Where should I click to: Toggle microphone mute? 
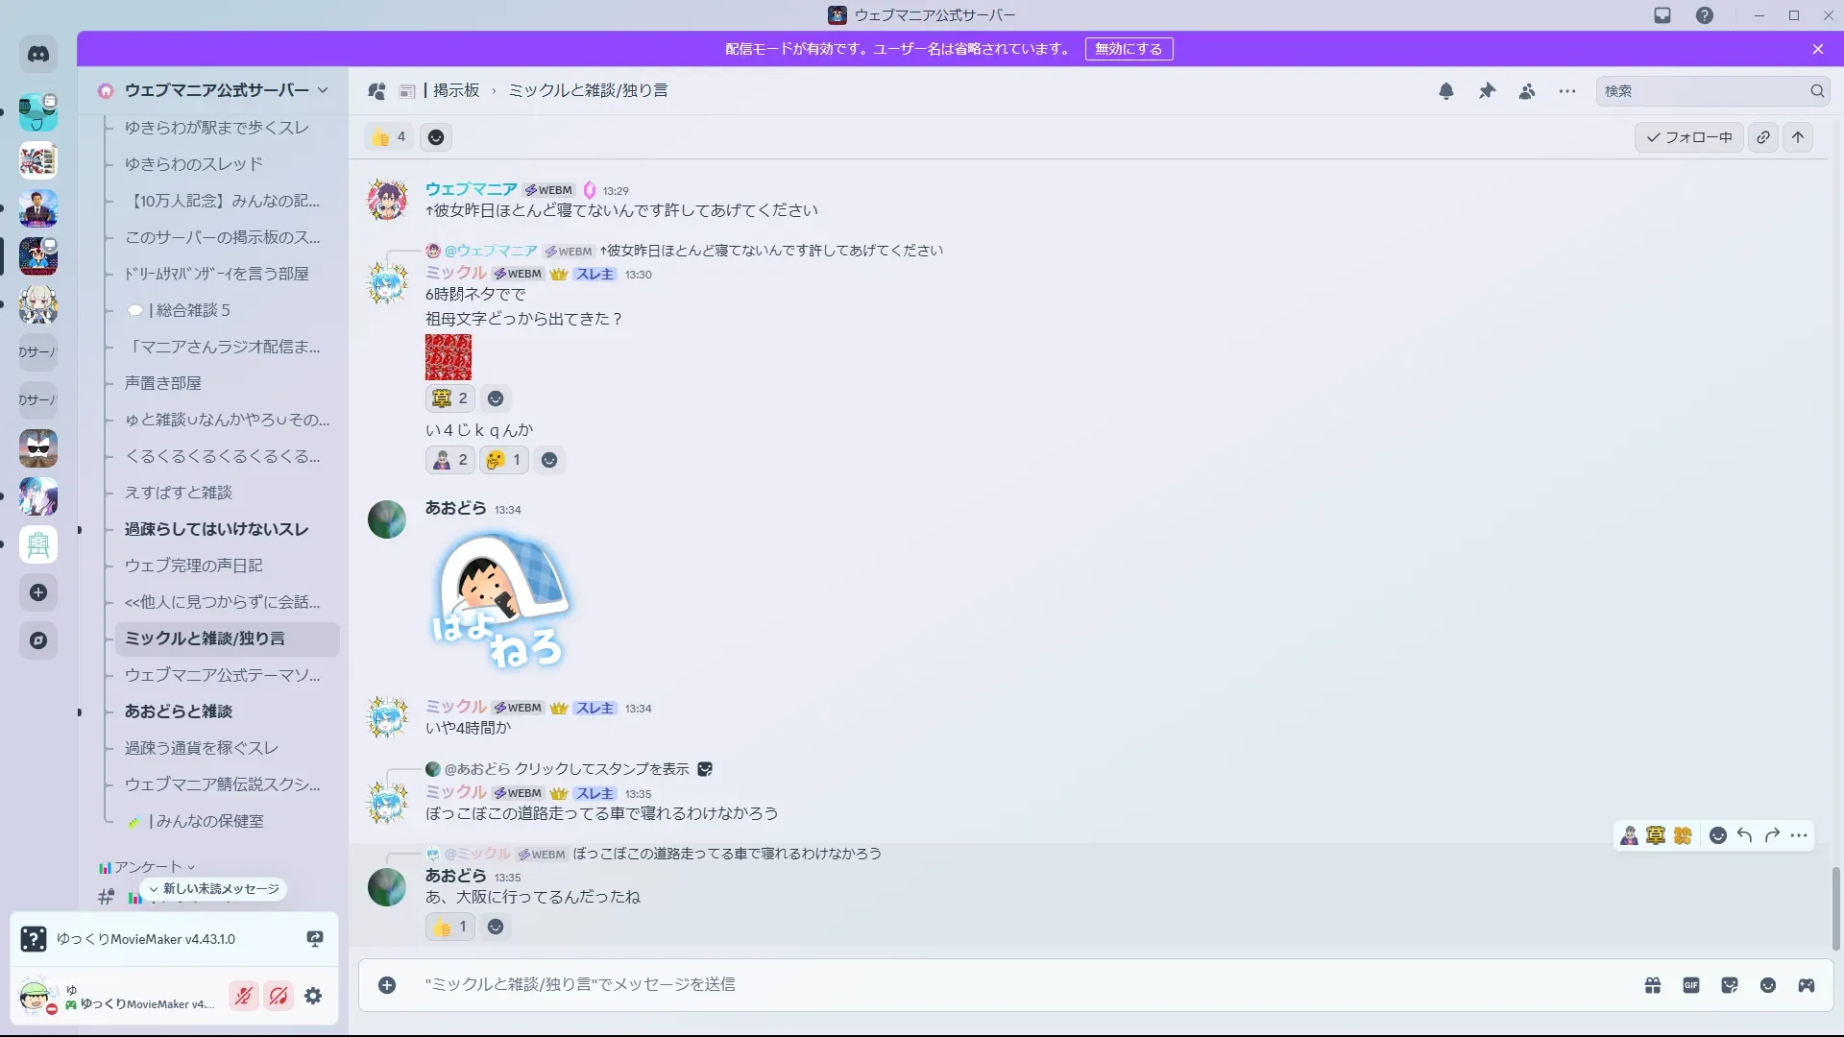point(244,996)
